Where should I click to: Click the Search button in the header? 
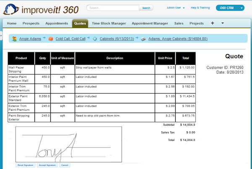pos(146,8)
